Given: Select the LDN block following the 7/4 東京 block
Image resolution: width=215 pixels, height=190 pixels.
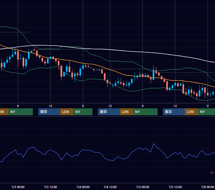Looking at the screenshot, I should [126, 112].
